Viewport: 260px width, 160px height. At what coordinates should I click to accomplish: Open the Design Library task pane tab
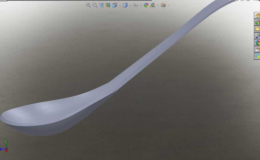click(x=257, y=22)
